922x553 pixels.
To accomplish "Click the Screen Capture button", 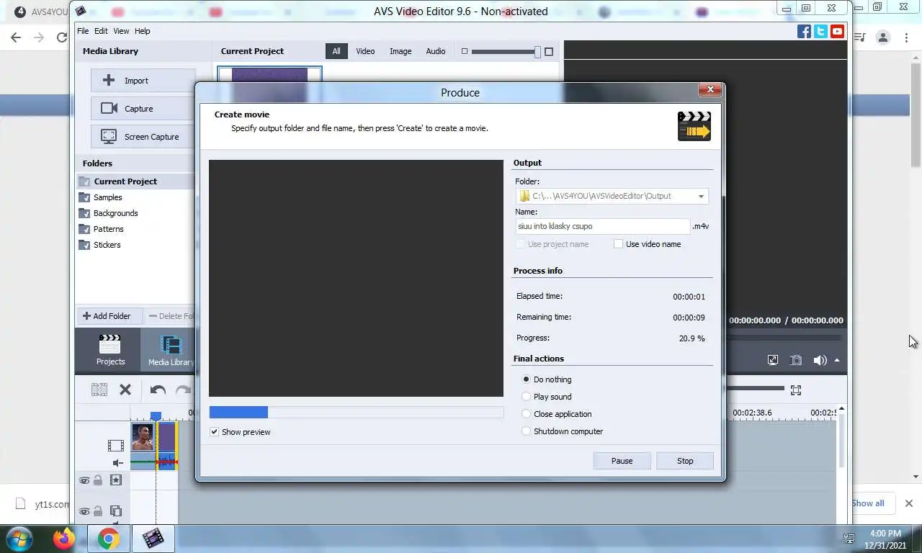I will [143, 137].
